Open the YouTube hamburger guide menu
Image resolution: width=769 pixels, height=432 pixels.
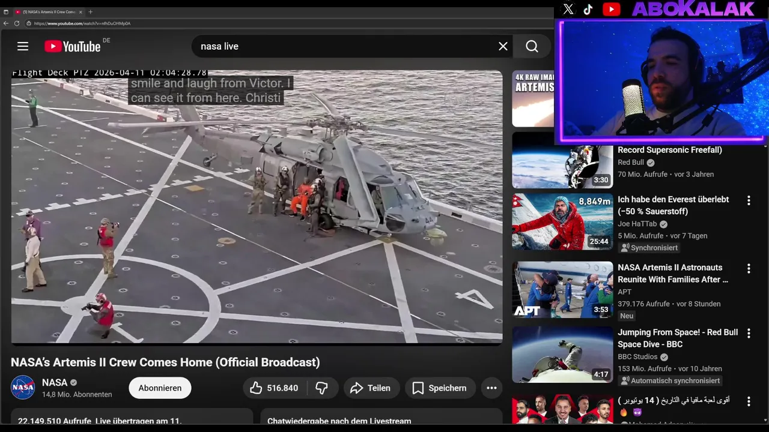pos(23,46)
